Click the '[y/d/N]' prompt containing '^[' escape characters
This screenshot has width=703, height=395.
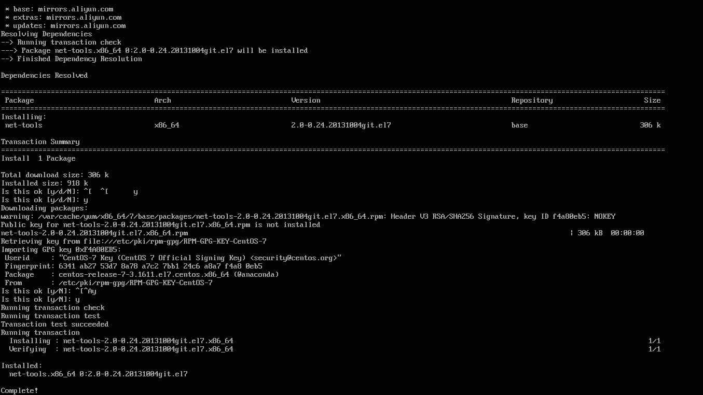click(70, 191)
